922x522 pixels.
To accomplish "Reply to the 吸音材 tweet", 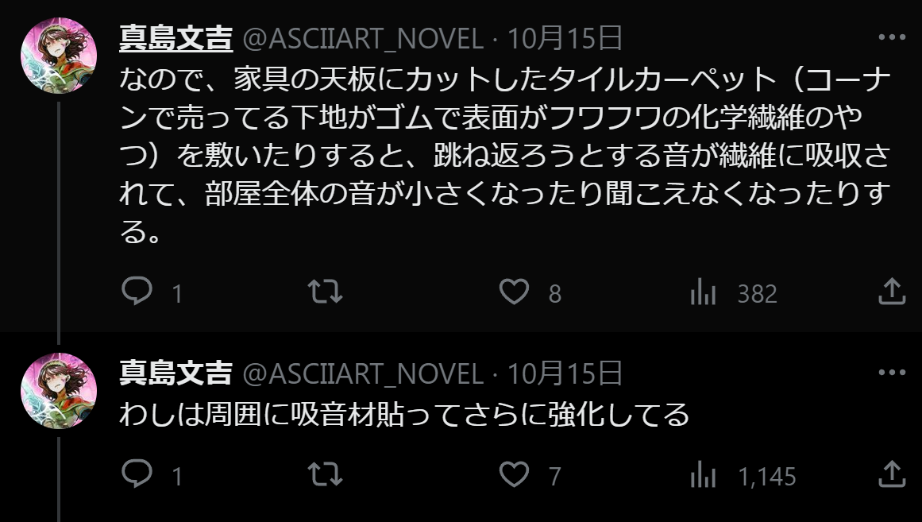I will tap(137, 474).
